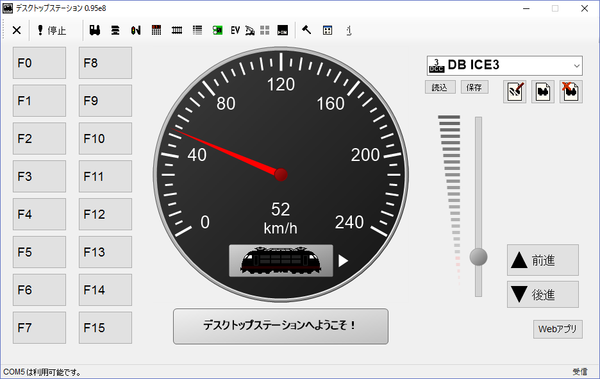Open the hammer settings toolbar icon

(306, 30)
